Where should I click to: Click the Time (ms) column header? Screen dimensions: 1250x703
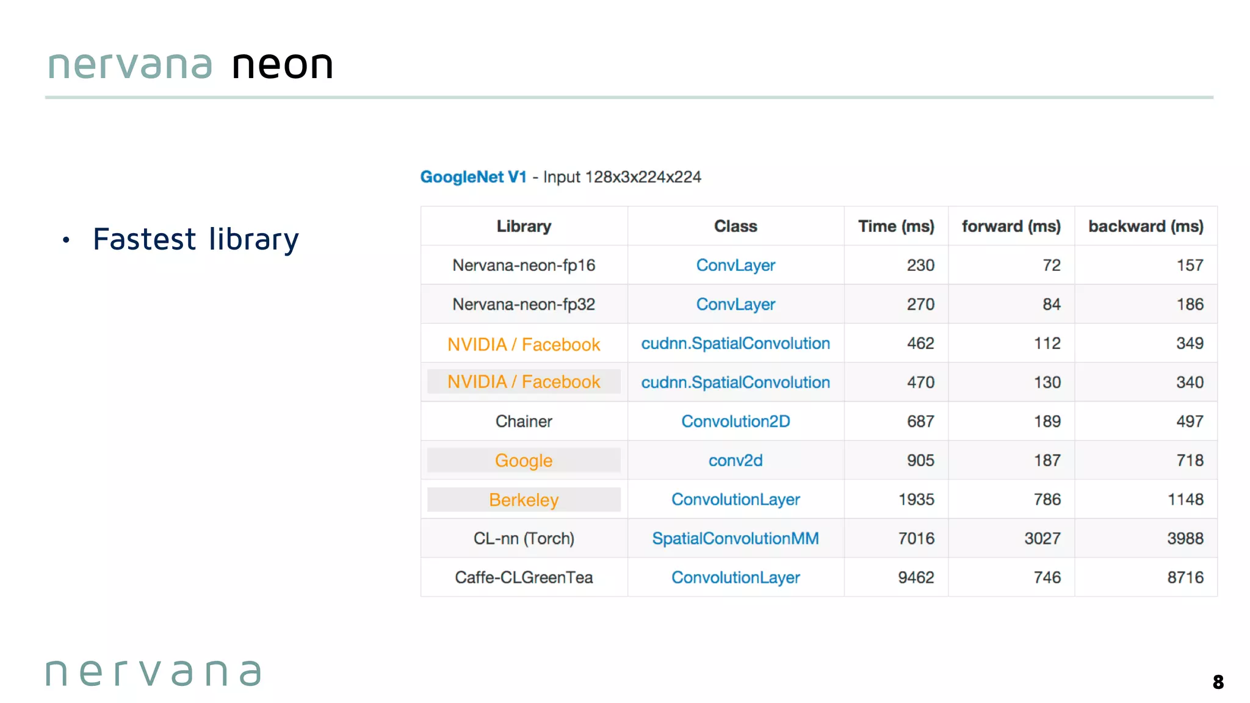(896, 226)
